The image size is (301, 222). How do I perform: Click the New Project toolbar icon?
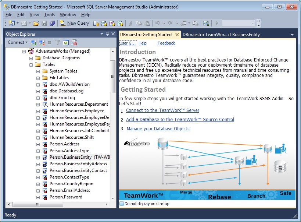tap(11, 23)
